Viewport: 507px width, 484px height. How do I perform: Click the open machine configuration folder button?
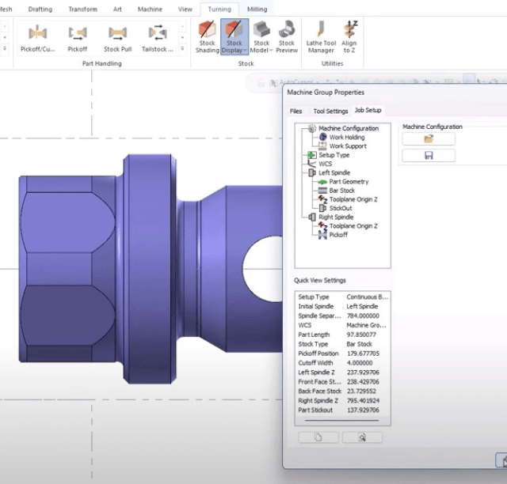(x=429, y=139)
